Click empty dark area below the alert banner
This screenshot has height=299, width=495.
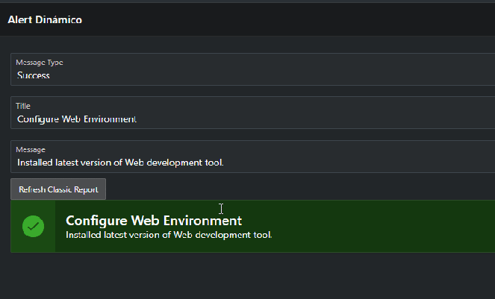pyautogui.click(x=246, y=276)
